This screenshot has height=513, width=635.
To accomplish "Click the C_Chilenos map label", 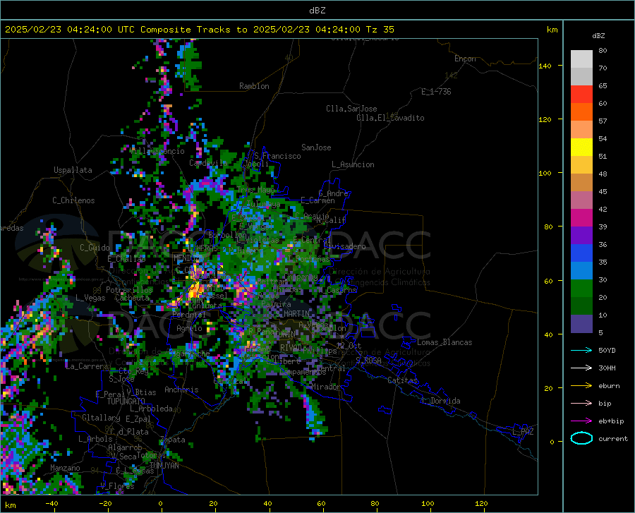I will 73,200.
